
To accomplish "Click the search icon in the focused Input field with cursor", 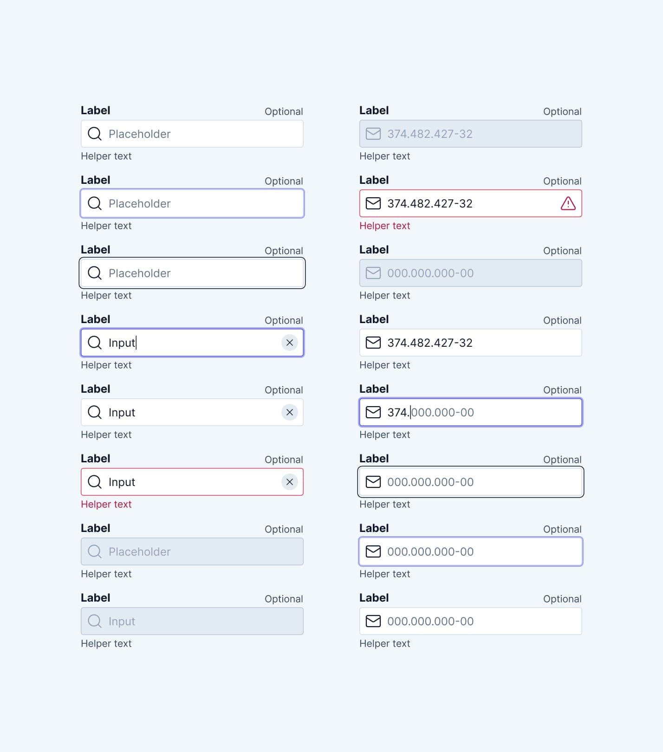I will pyautogui.click(x=95, y=343).
